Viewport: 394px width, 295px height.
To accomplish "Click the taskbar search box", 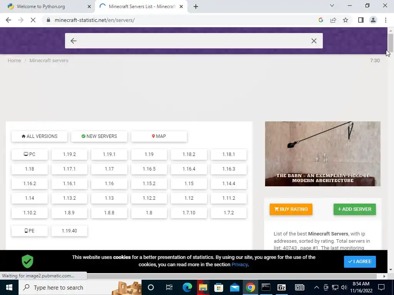I will point(80,287).
